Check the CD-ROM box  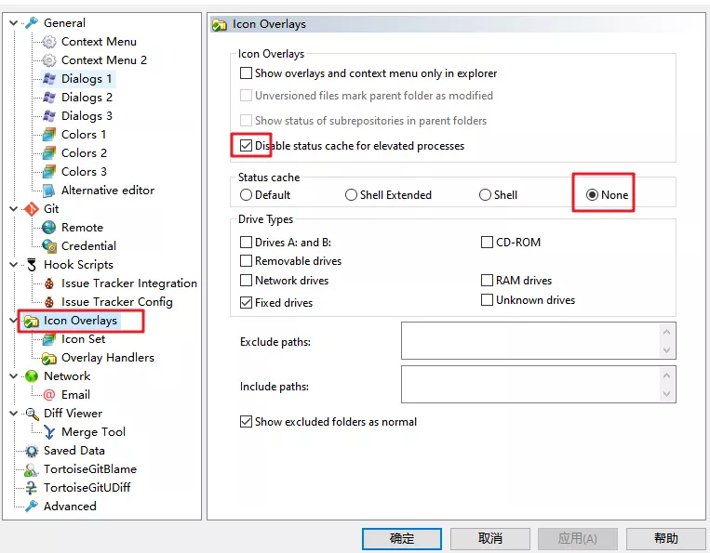click(x=487, y=243)
